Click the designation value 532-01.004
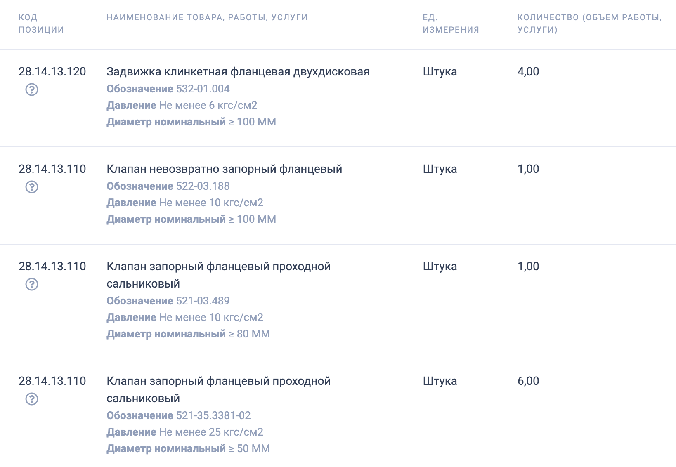The image size is (676, 467). click(203, 88)
